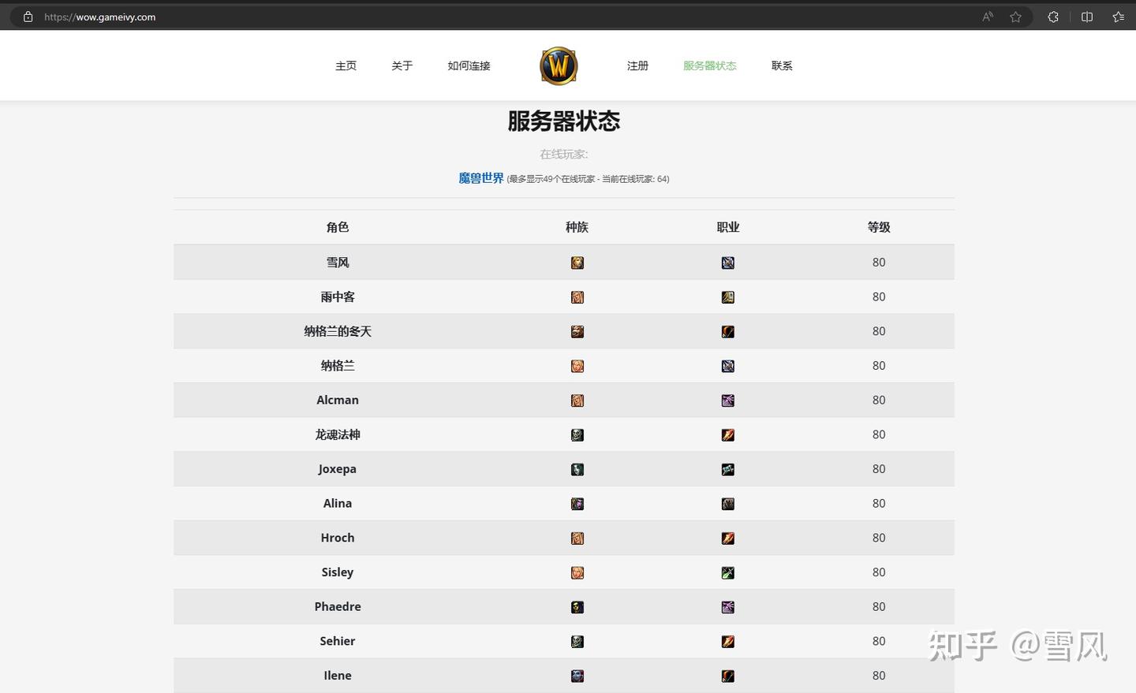Click the class icon in Joxepa row
Viewport: 1136px width, 693px height.
coord(728,469)
